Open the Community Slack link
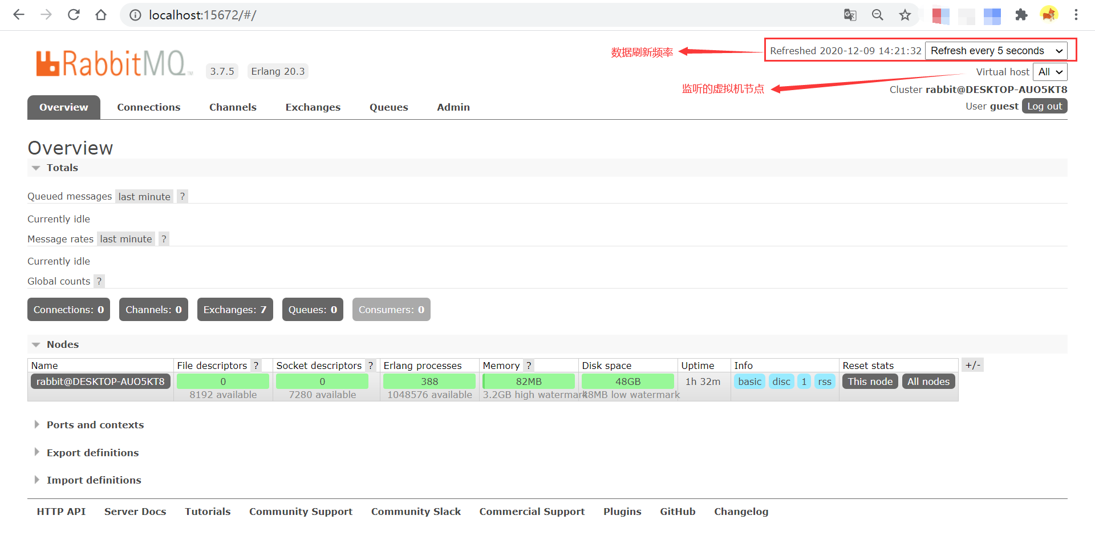This screenshot has height=560, width=1095. pyautogui.click(x=416, y=512)
